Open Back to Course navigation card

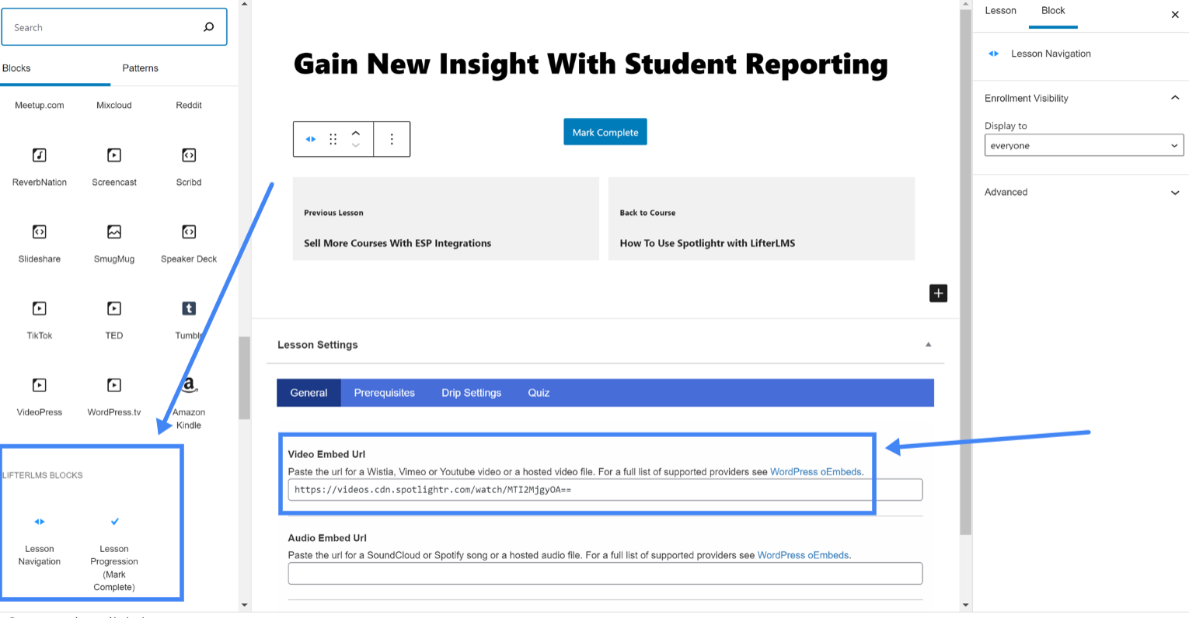tap(761, 218)
